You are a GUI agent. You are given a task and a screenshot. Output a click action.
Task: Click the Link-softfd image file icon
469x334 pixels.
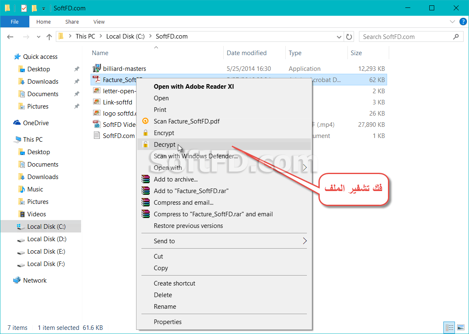point(96,102)
